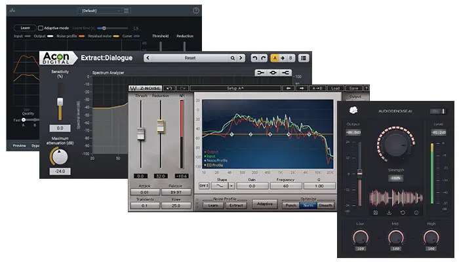Image resolution: width=459 pixels, height=262 pixels.
Task: Click the Audiodenoise Output fader
Action: (x=360, y=172)
